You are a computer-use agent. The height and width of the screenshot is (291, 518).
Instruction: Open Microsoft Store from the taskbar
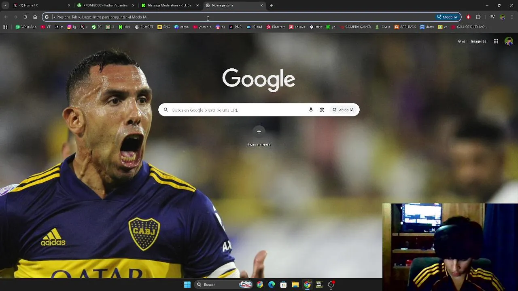pos(283,285)
